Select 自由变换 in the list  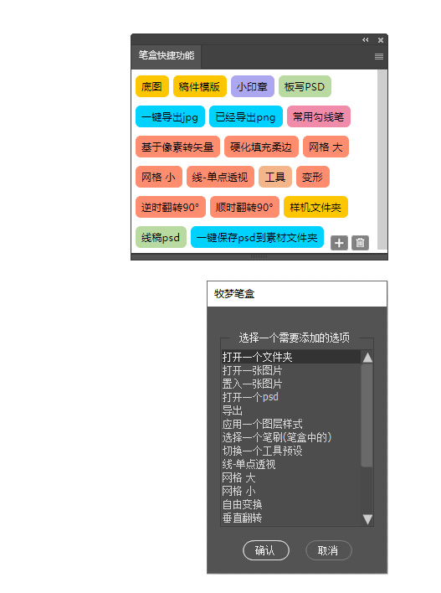(x=291, y=504)
